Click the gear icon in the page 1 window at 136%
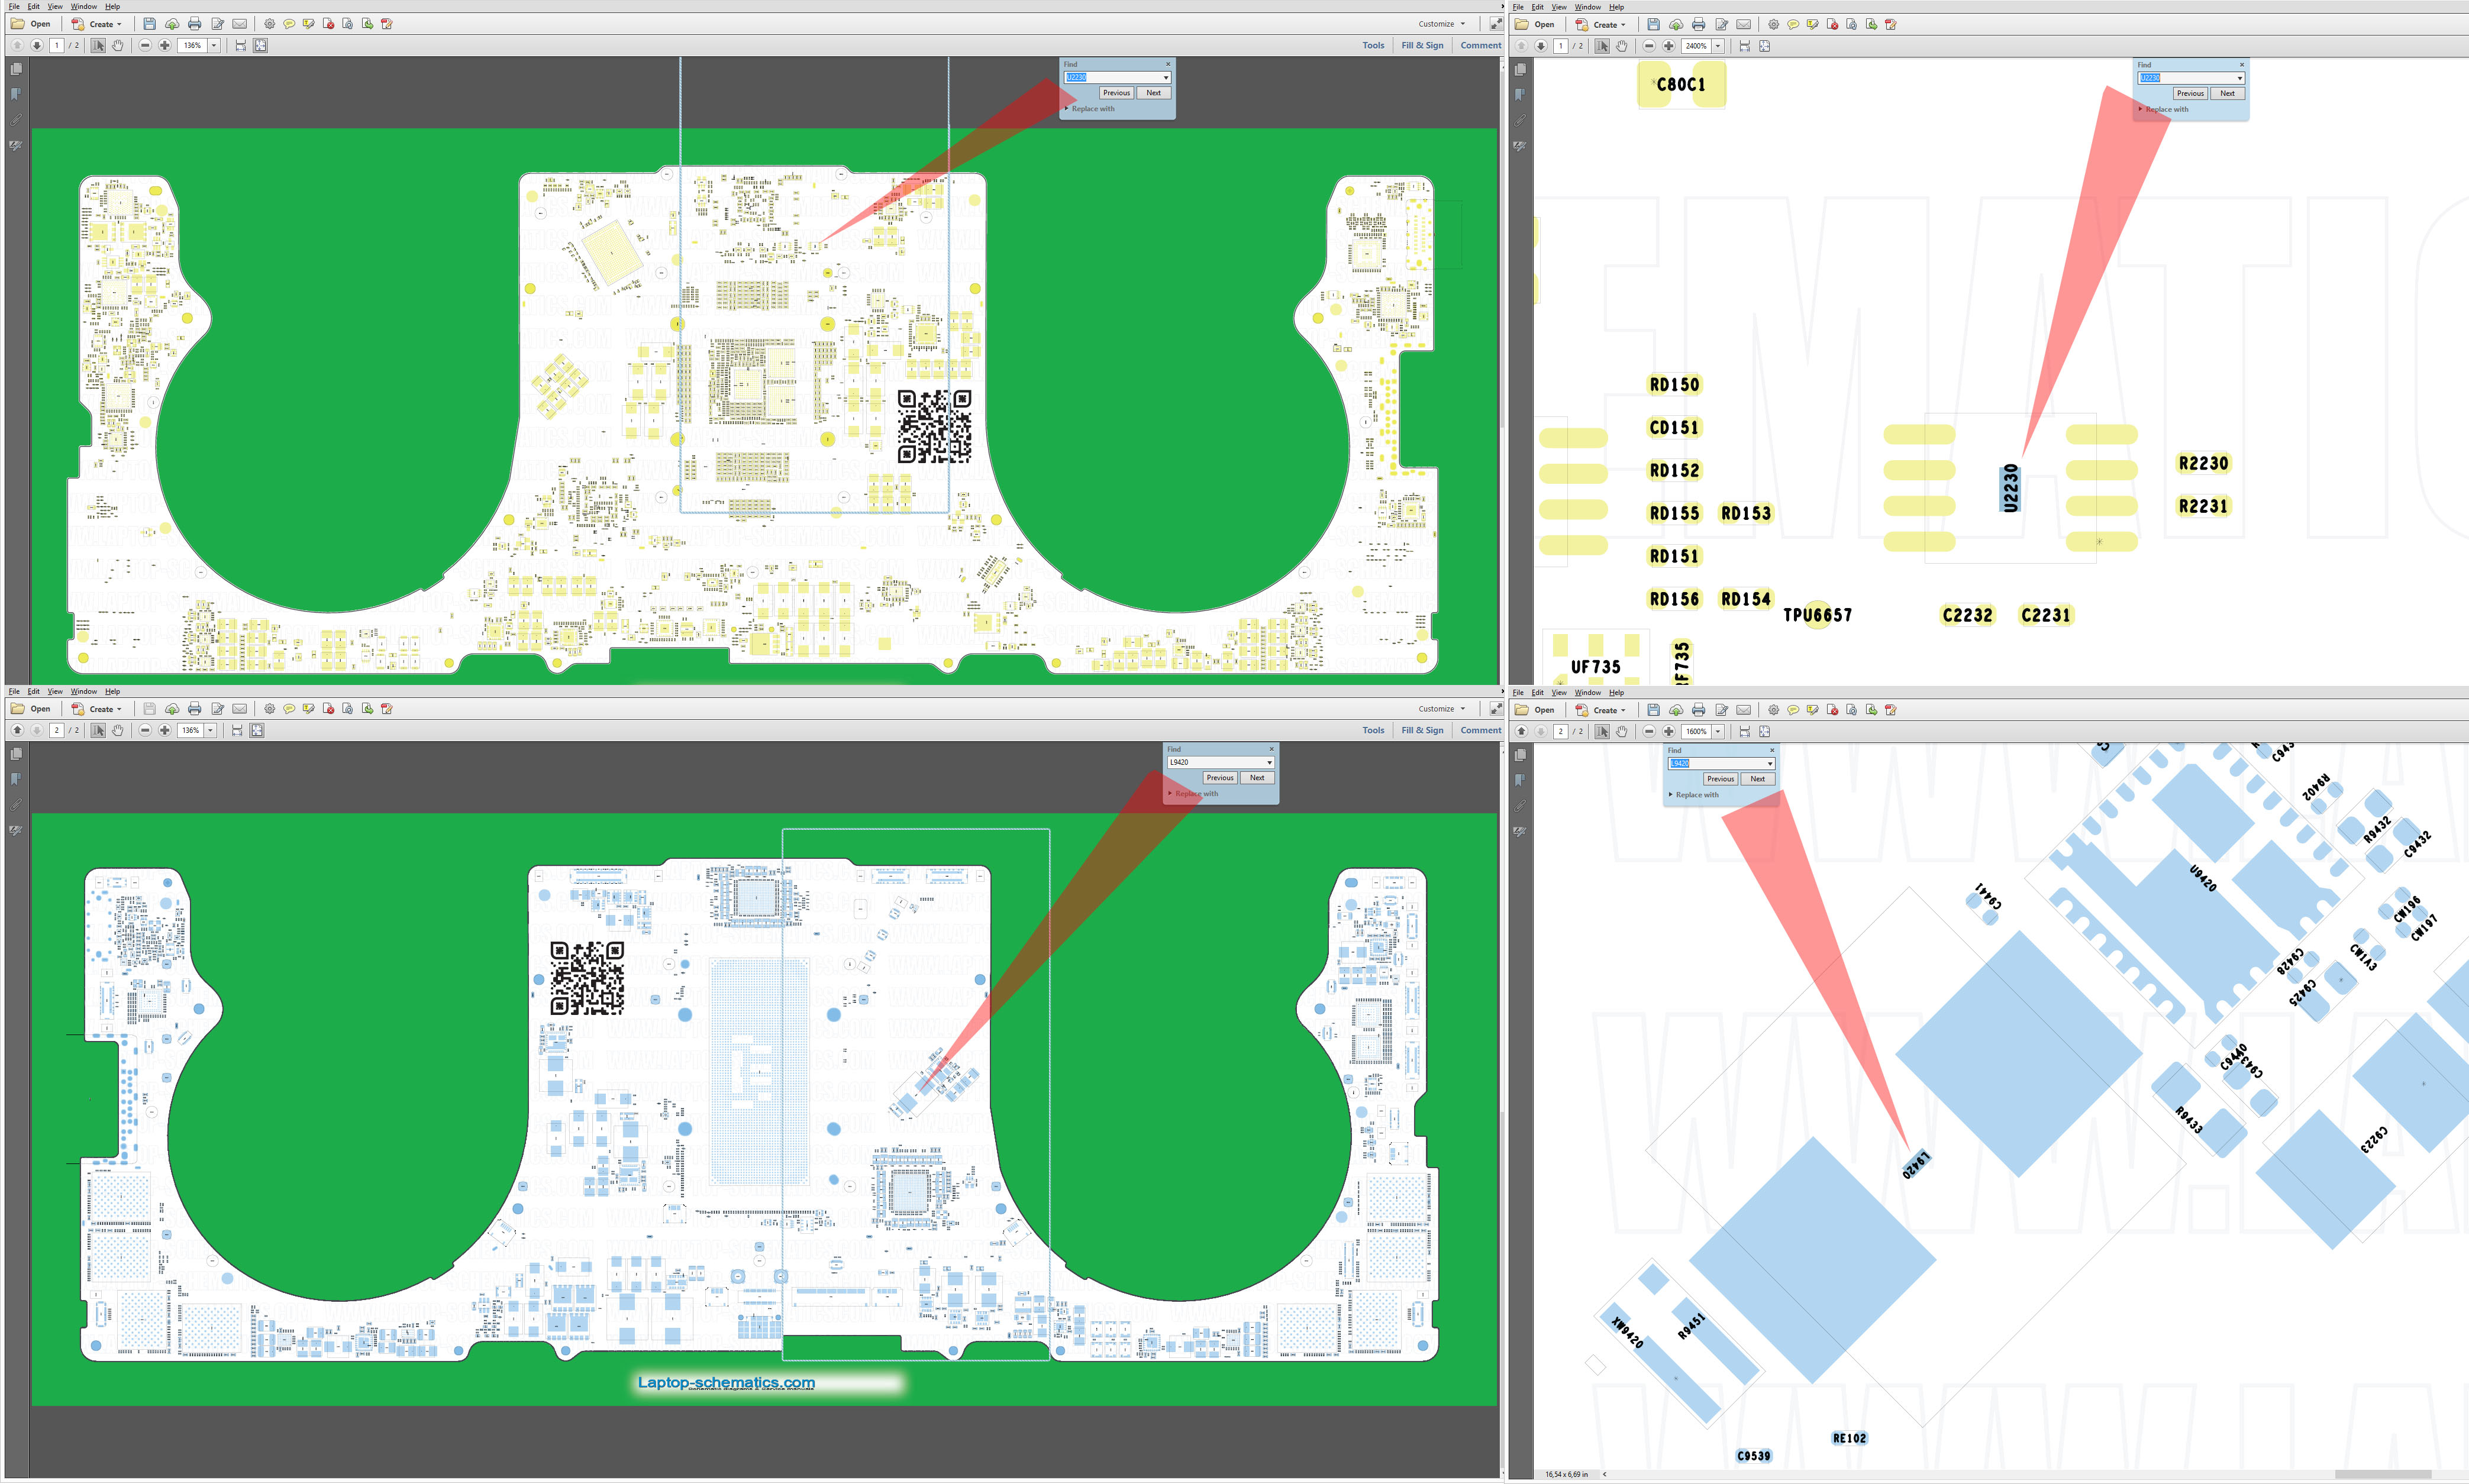The height and width of the screenshot is (1484, 2469). point(269,24)
